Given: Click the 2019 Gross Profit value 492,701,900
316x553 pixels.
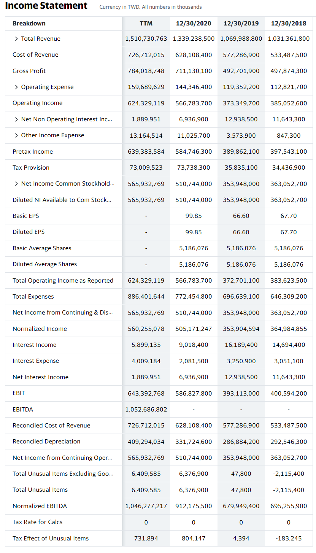Looking at the screenshot, I should 241,71.
